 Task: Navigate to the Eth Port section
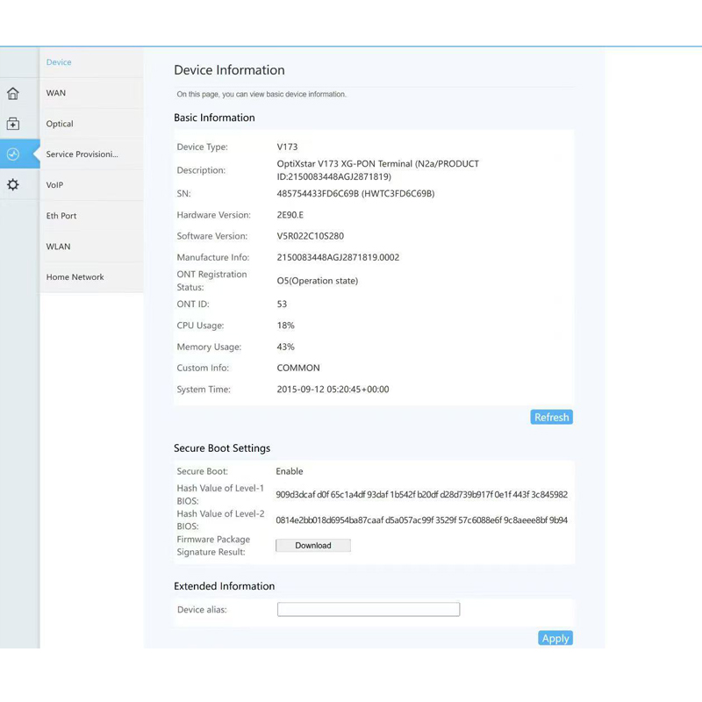61,216
